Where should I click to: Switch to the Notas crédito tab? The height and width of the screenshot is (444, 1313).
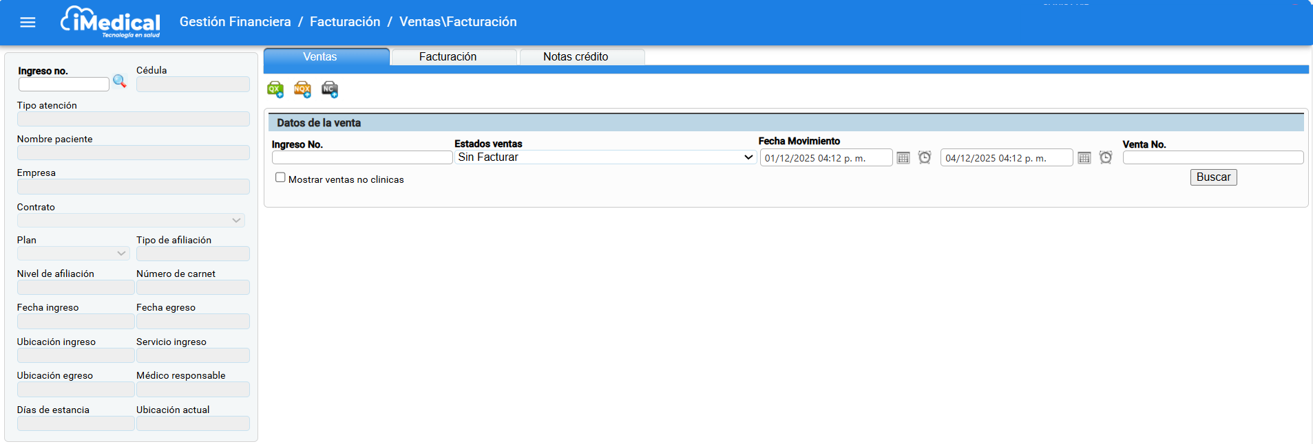576,57
